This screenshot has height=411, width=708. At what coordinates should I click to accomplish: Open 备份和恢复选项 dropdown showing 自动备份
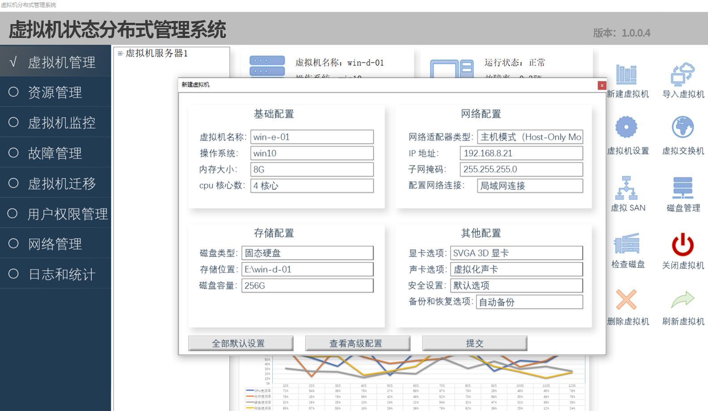[530, 302]
